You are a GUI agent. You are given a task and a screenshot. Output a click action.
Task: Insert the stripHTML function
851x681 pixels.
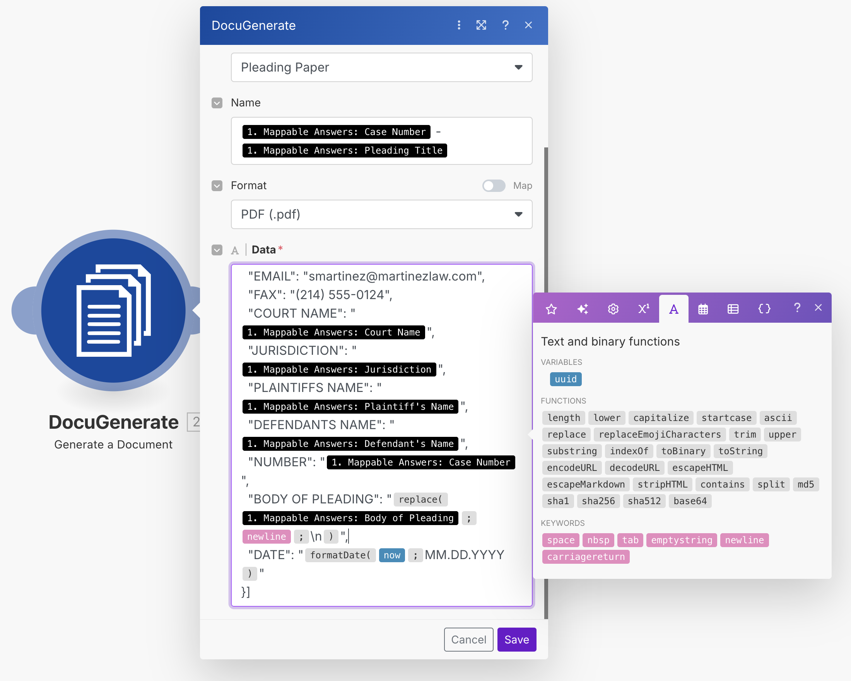coord(663,484)
